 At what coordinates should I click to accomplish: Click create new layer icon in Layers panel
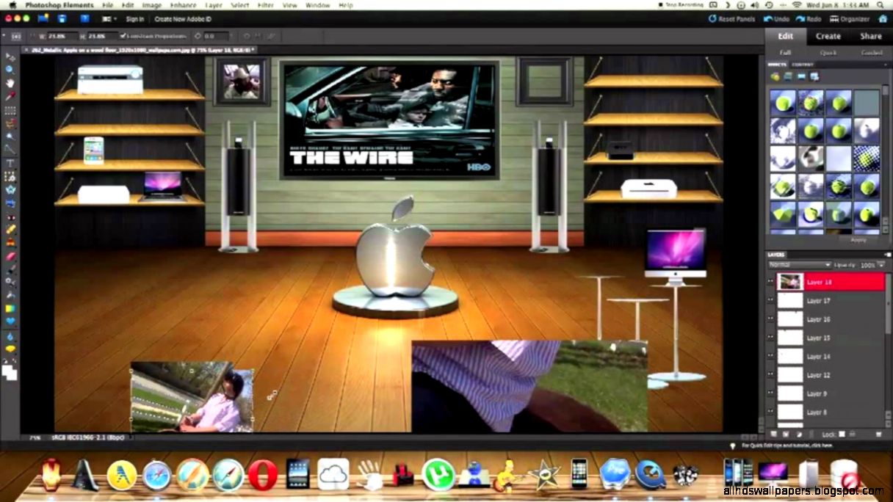click(773, 434)
